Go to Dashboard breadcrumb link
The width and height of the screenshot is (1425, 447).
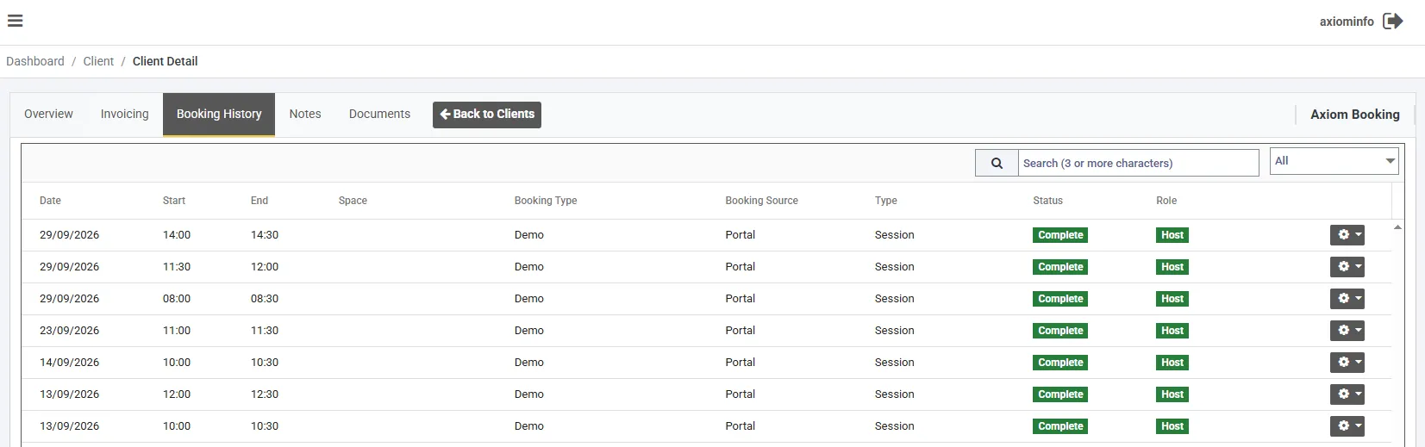pos(35,61)
